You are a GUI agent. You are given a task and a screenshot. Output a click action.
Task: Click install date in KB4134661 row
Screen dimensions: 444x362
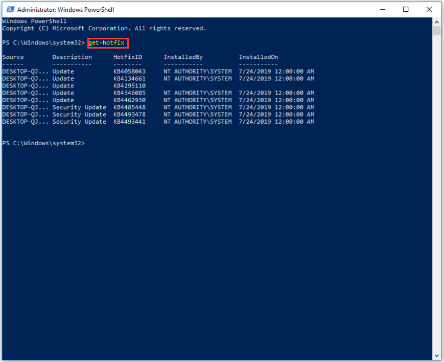pos(276,79)
